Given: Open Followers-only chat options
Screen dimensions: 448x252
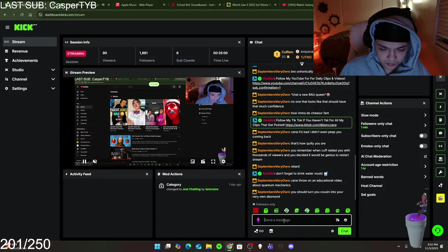Looking at the screenshot, I should pyautogui.click(x=394, y=125).
